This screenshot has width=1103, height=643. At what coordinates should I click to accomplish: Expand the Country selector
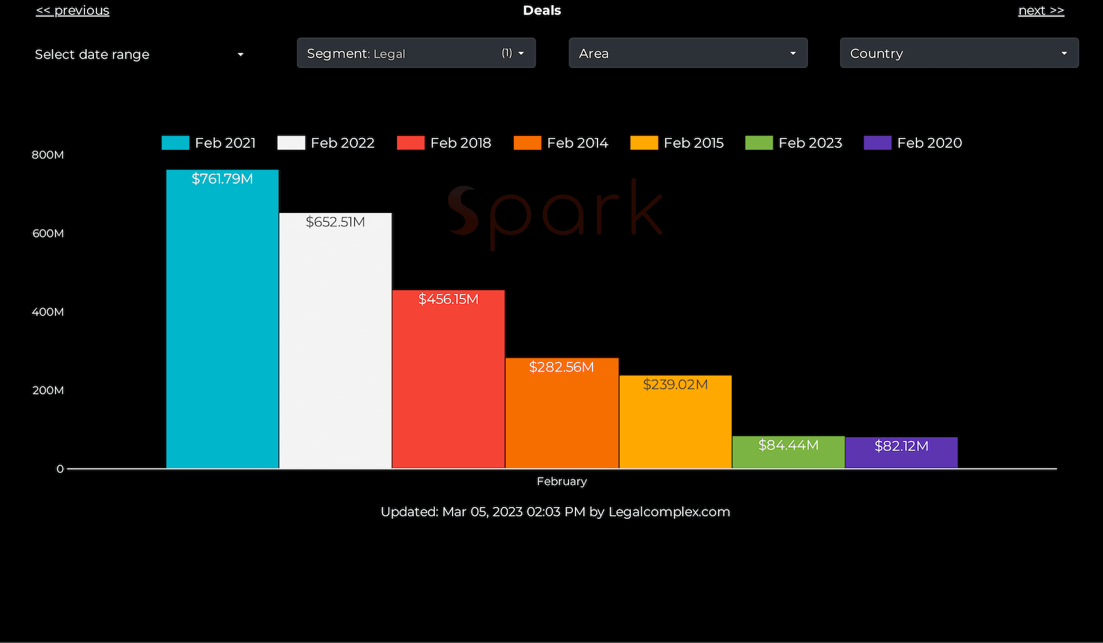(x=958, y=53)
